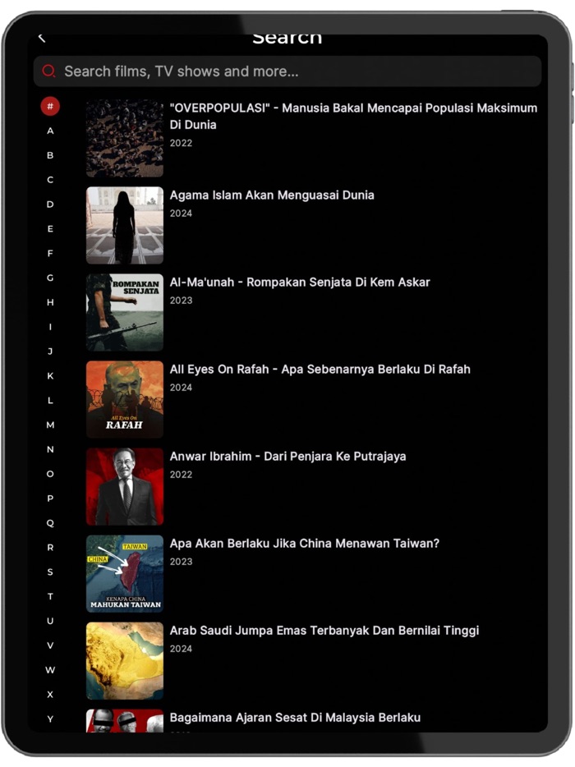
Task: Click year 2023 under Al-Ma'unah title
Action: click(181, 301)
